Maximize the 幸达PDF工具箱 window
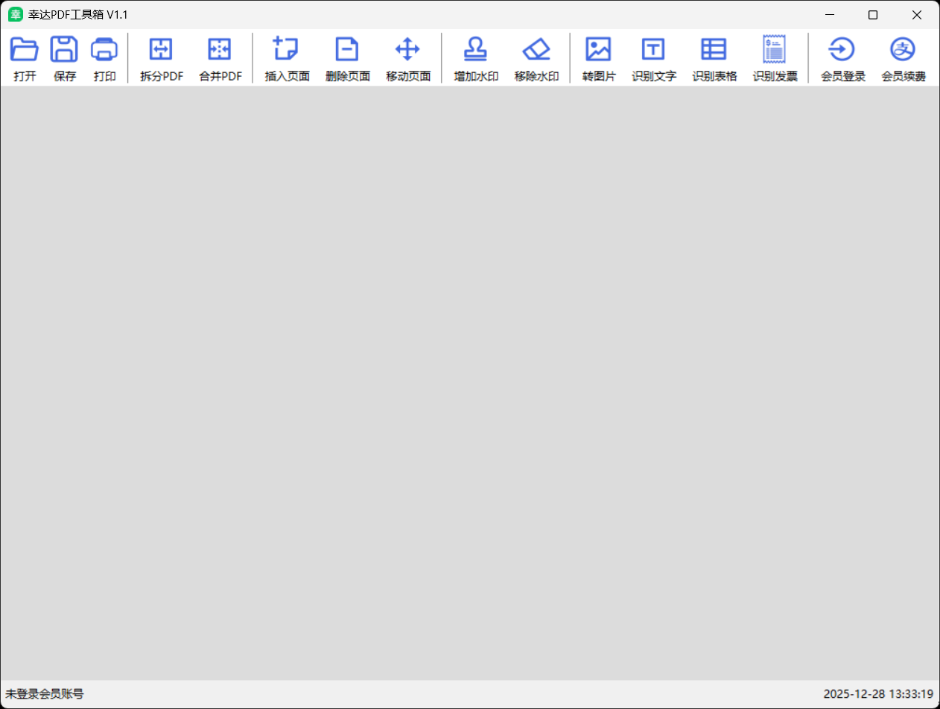This screenshot has height=709, width=940. pos(873,15)
